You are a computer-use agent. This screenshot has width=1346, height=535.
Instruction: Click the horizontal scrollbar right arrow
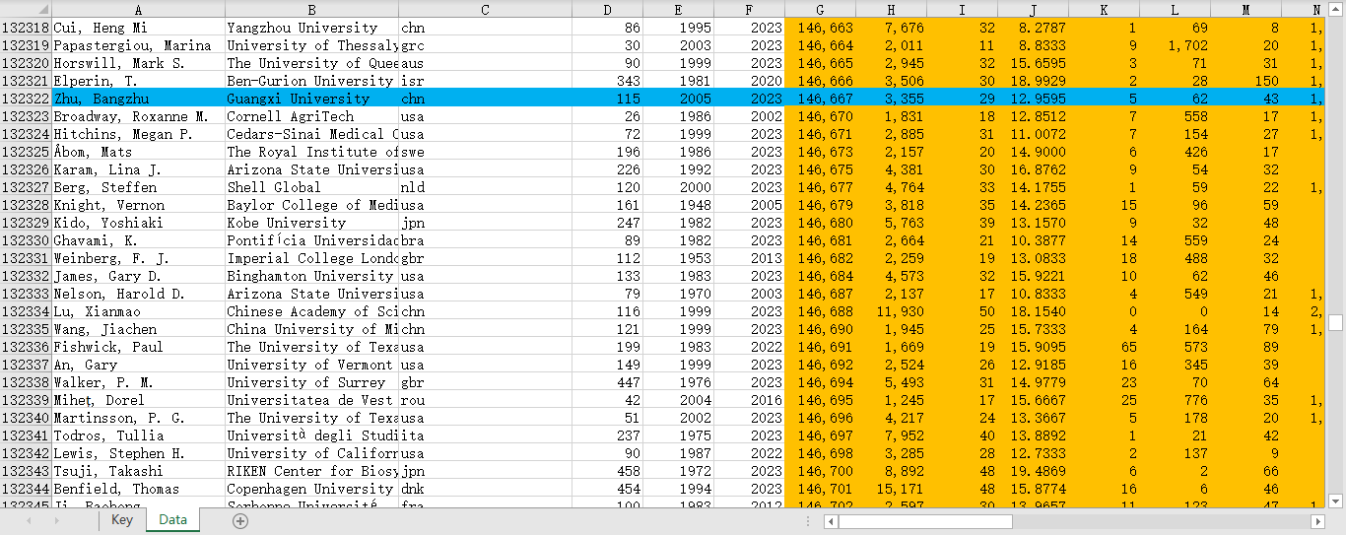(1317, 521)
